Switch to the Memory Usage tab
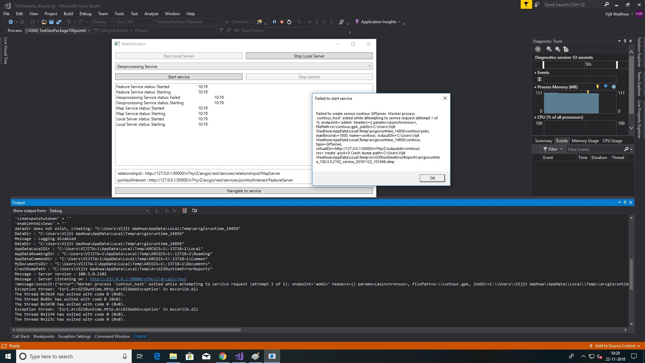 coord(585,141)
